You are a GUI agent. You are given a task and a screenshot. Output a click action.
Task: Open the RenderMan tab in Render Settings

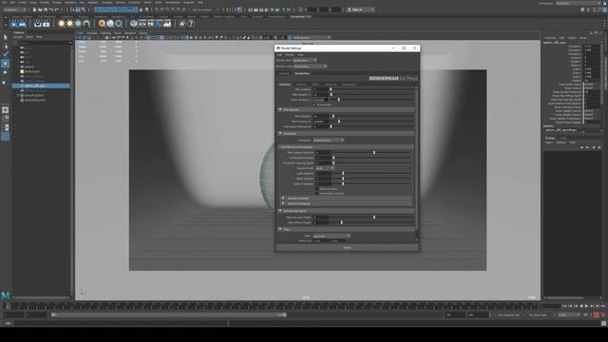(x=302, y=73)
